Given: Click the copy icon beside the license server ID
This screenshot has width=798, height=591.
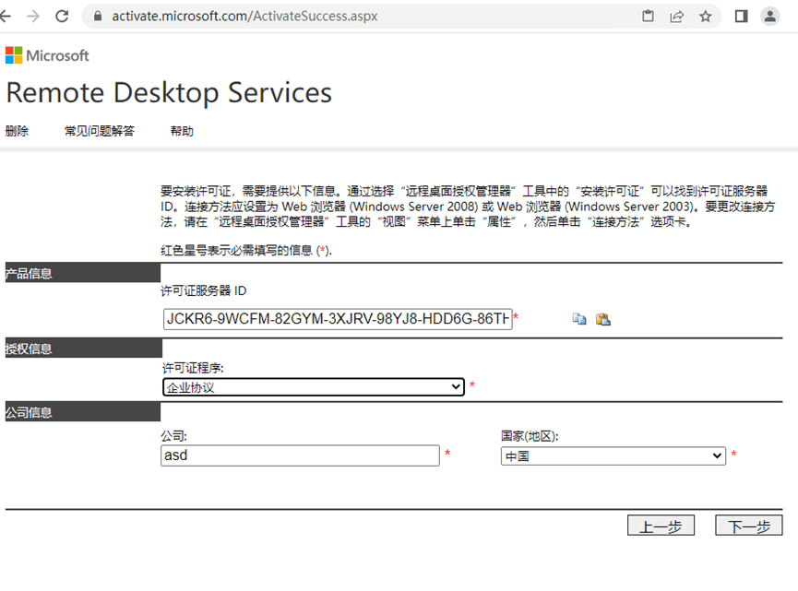Looking at the screenshot, I should 578,318.
